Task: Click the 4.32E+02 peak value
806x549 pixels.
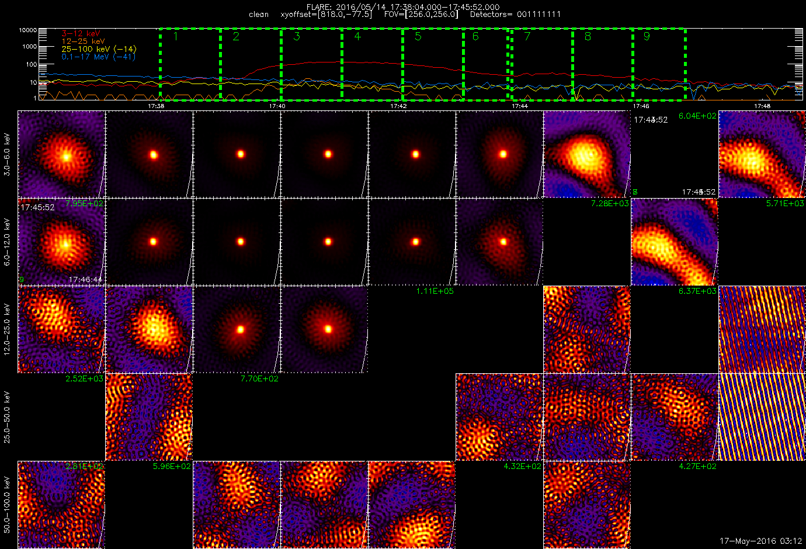Action: pos(522,466)
